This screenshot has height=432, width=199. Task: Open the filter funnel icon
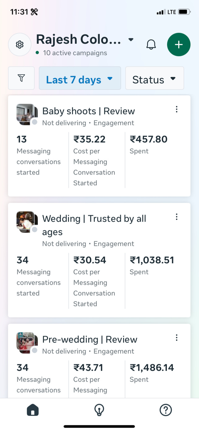pos(21,78)
